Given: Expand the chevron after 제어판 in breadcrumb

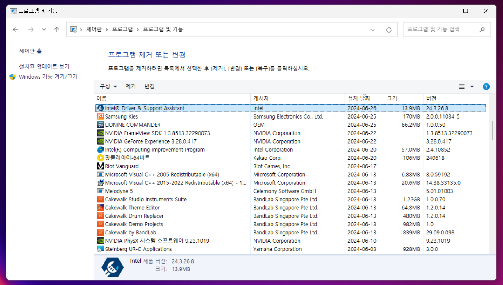Looking at the screenshot, I should coord(107,29).
